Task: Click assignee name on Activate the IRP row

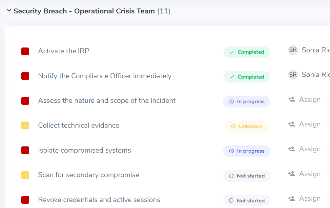Action: point(316,50)
